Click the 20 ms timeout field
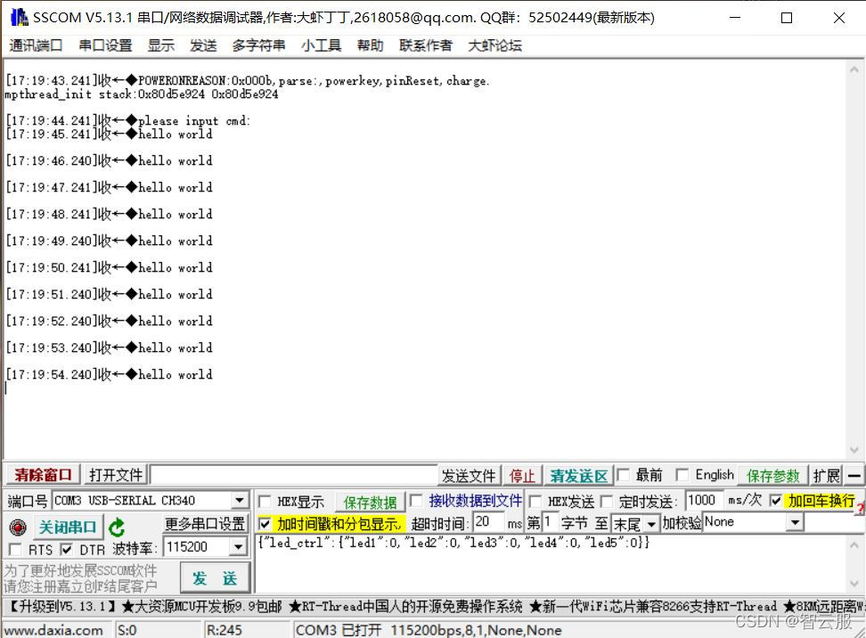The image size is (866, 638). pyautogui.click(x=489, y=522)
